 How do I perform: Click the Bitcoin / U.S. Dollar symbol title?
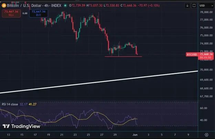tap(24, 6)
